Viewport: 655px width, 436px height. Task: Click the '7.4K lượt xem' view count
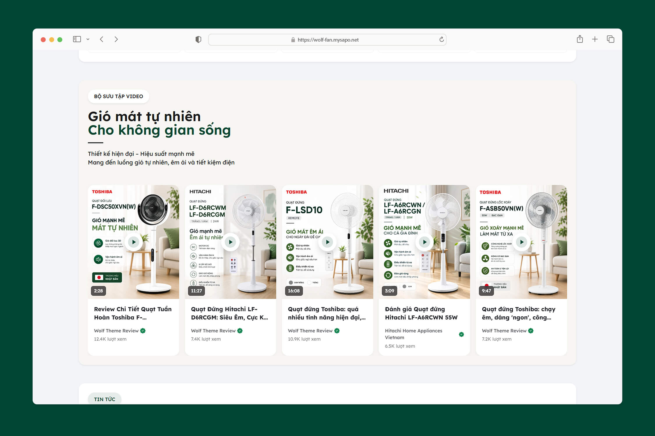coord(206,339)
